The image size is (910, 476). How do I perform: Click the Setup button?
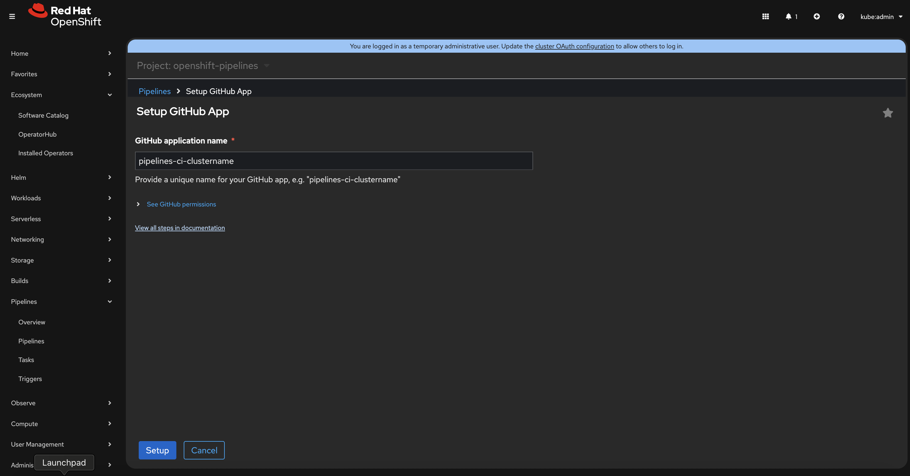[157, 450]
